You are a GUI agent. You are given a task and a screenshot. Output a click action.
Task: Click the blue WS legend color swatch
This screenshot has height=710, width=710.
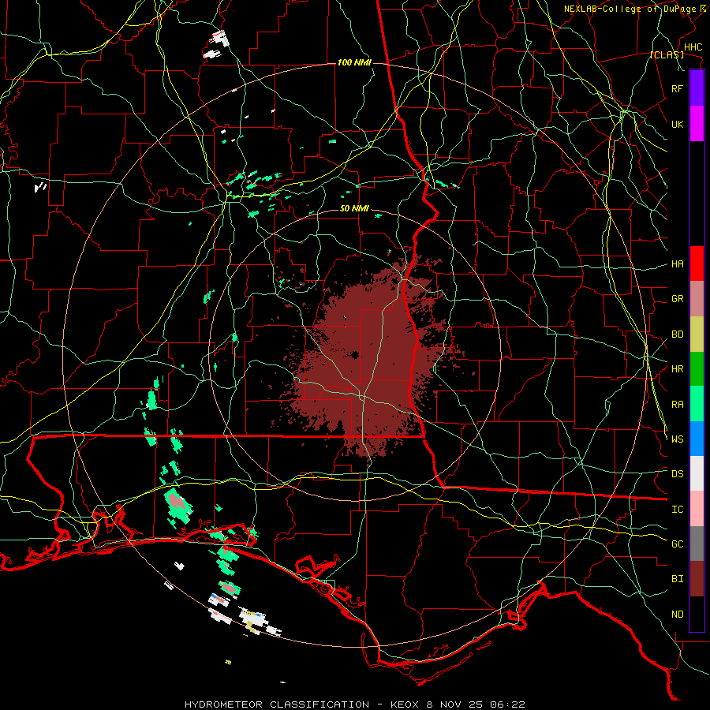[697, 439]
